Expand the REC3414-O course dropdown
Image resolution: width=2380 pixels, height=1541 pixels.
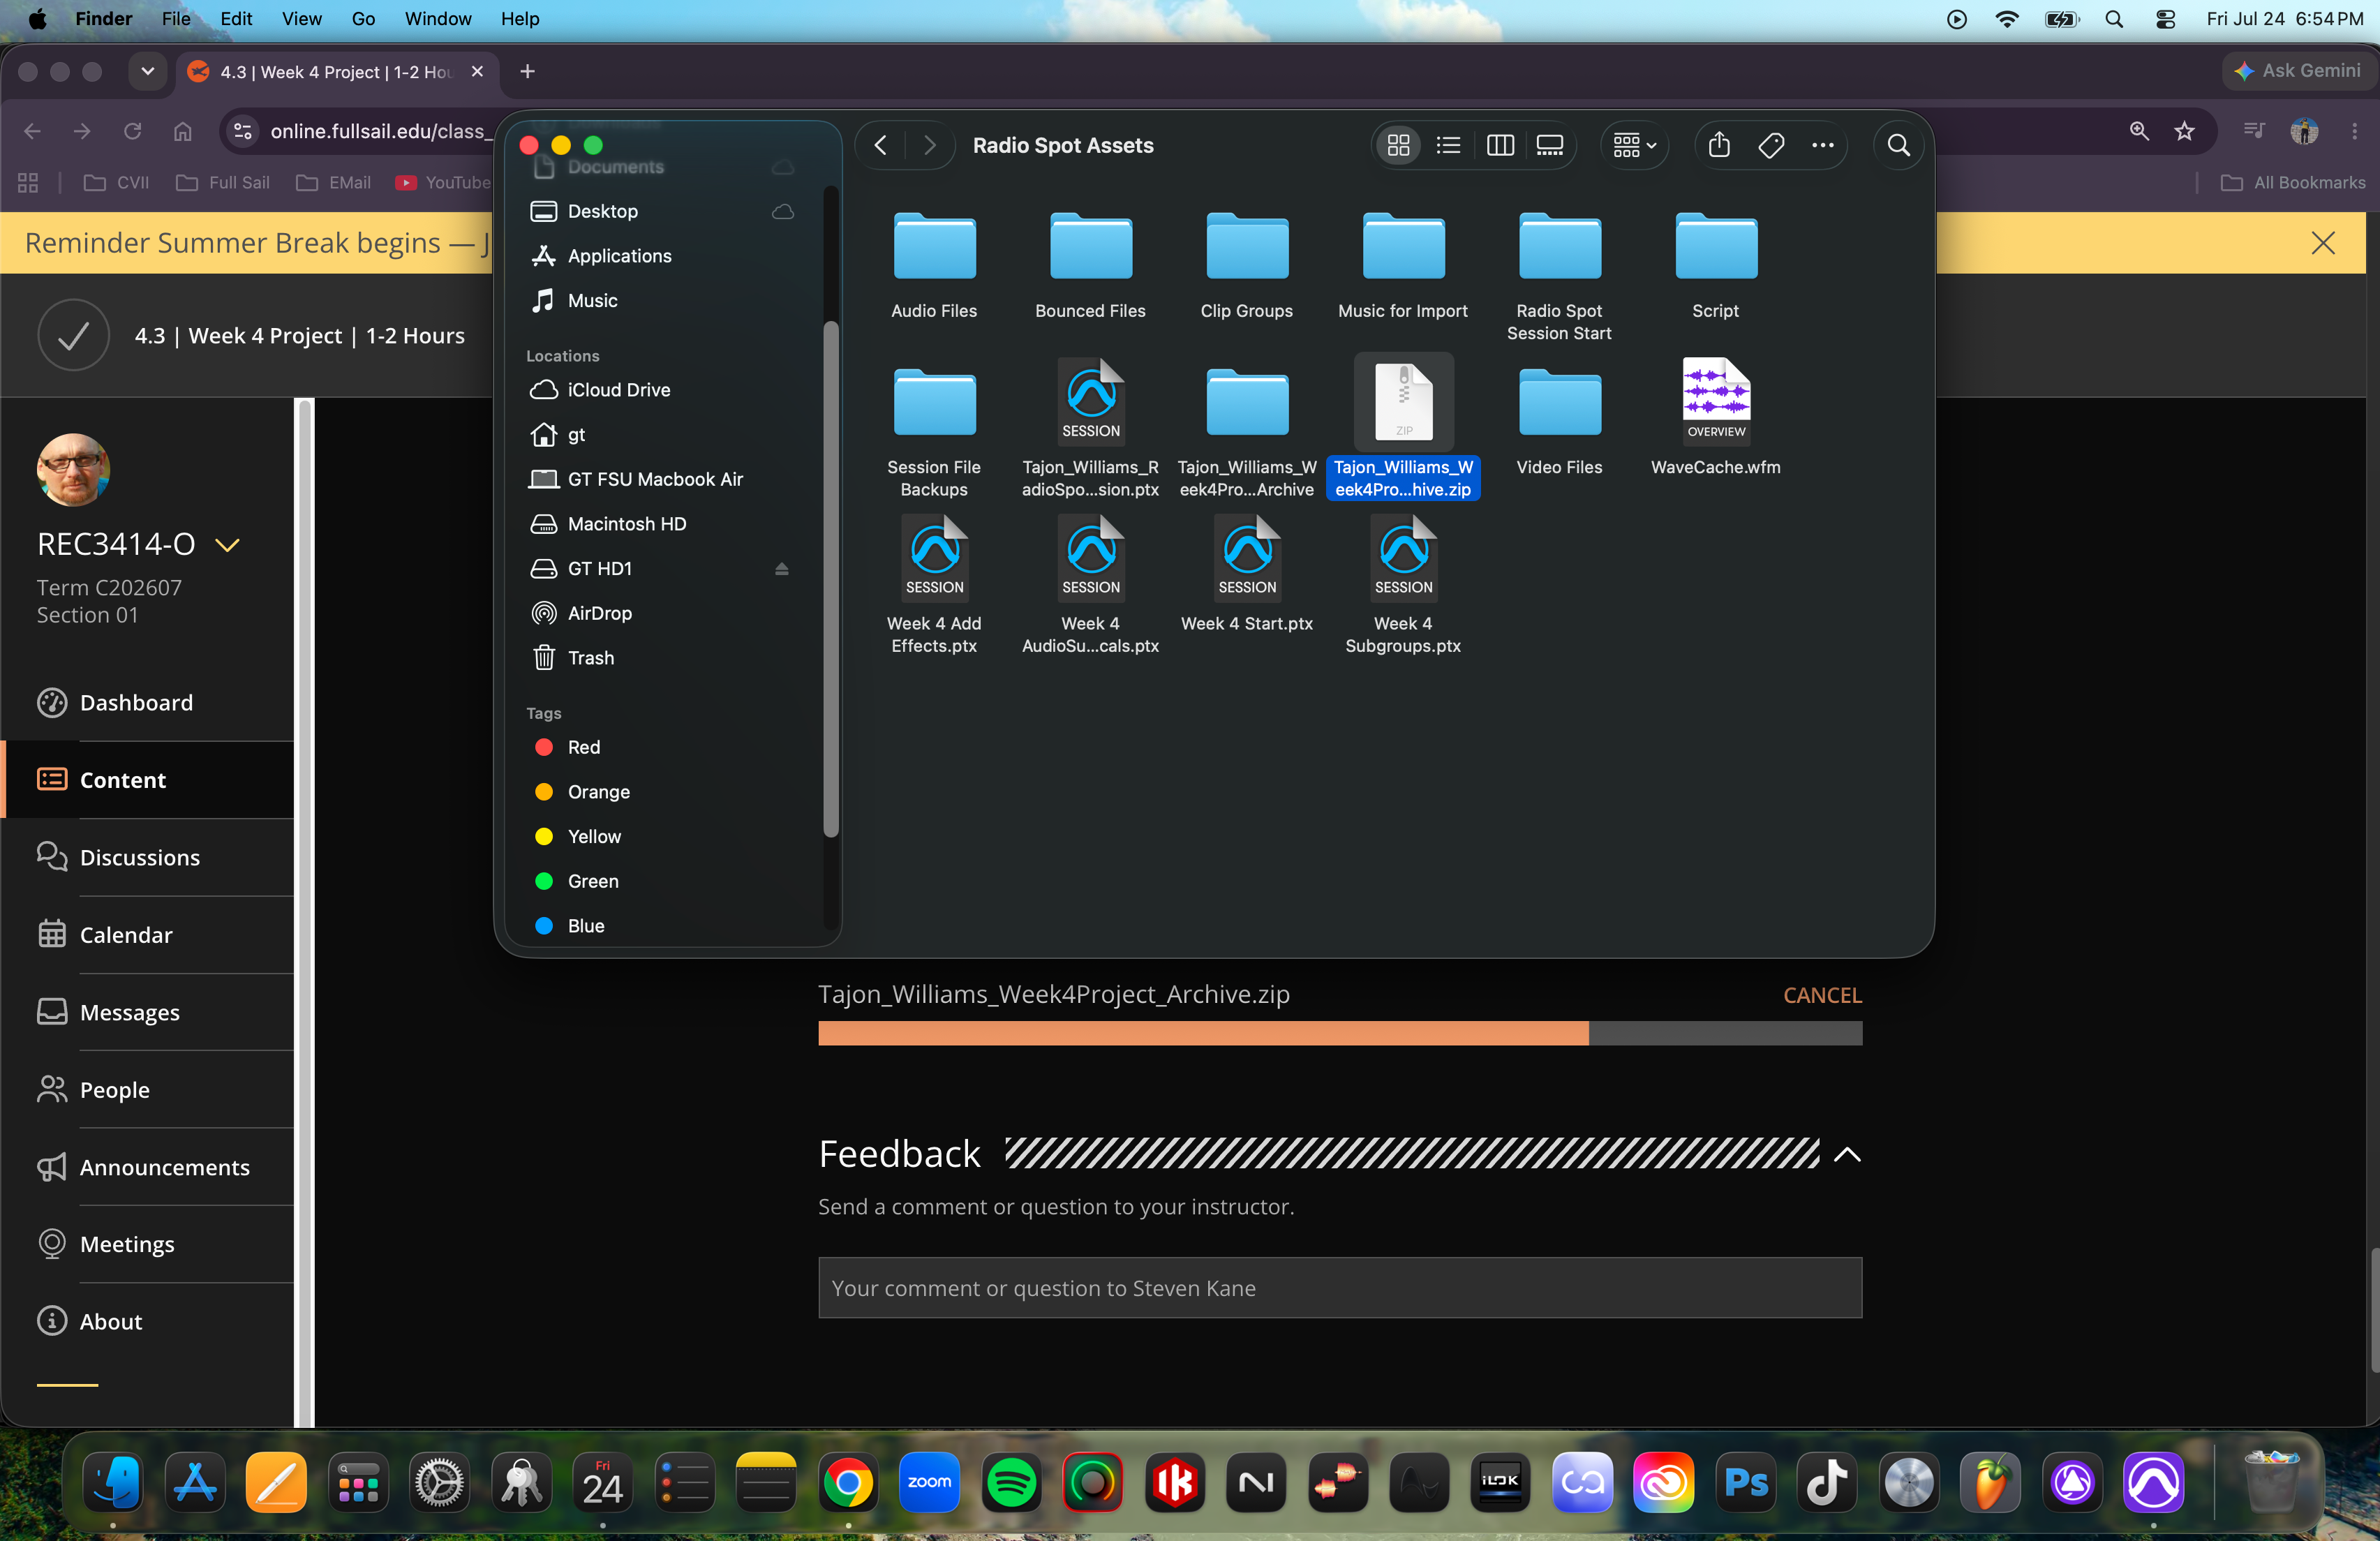tap(228, 545)
